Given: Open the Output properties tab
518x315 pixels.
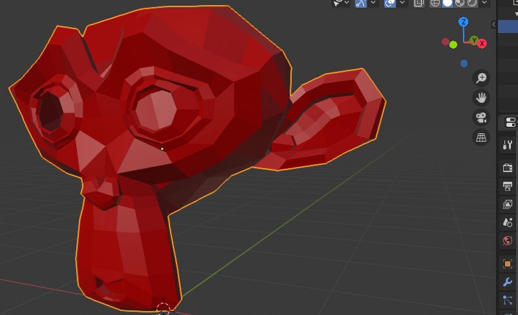Looking at the screenshot, I should pos(508,186).
